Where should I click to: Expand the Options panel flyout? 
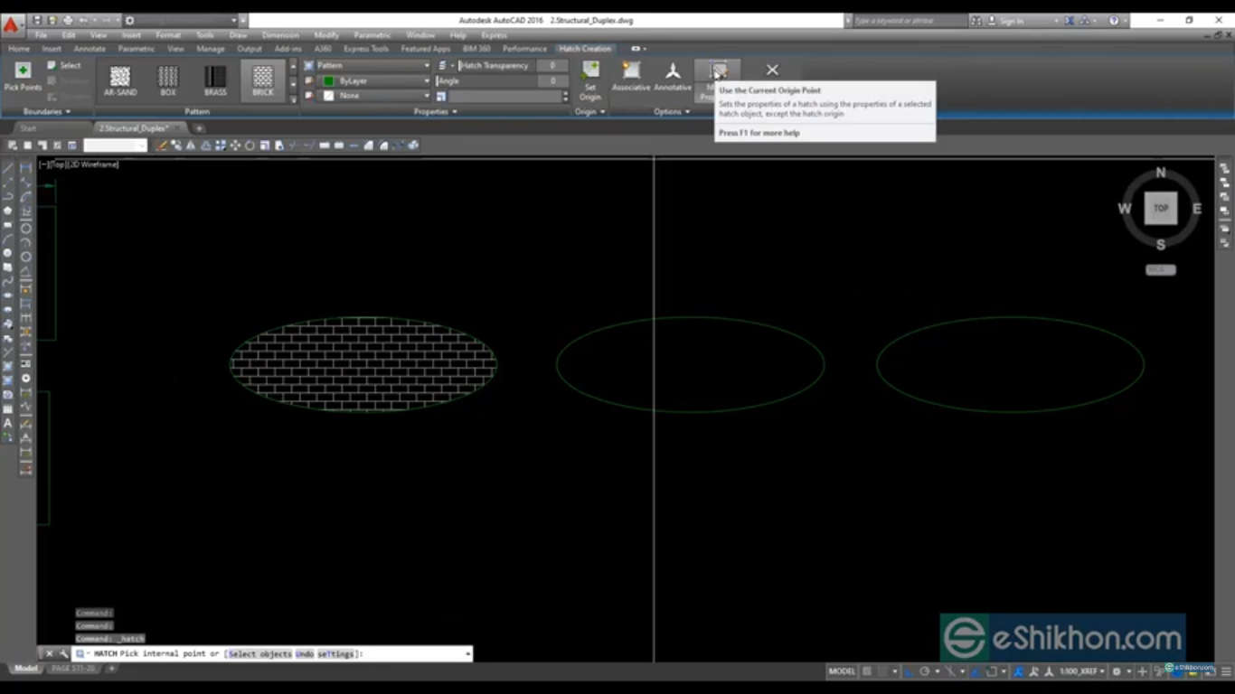(x=687, y=111)
